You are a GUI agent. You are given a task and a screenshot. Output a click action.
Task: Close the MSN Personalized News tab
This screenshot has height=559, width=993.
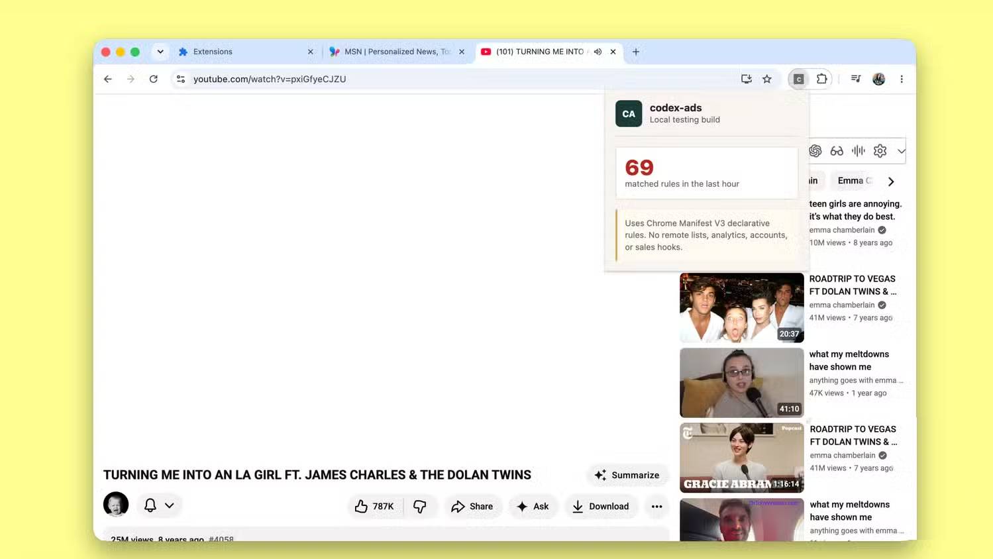[x=462, y=52]
